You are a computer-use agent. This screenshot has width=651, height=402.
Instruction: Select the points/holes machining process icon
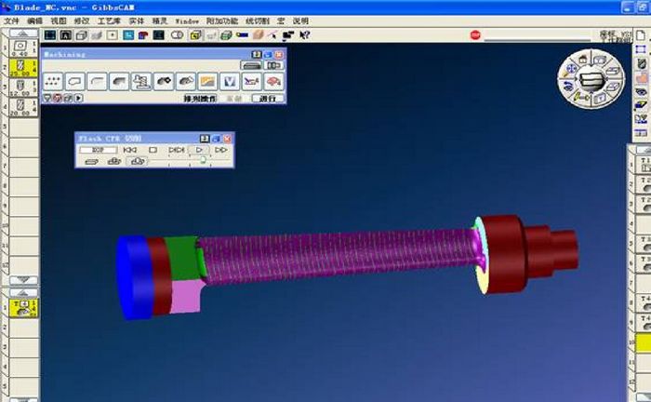point(53,81)
